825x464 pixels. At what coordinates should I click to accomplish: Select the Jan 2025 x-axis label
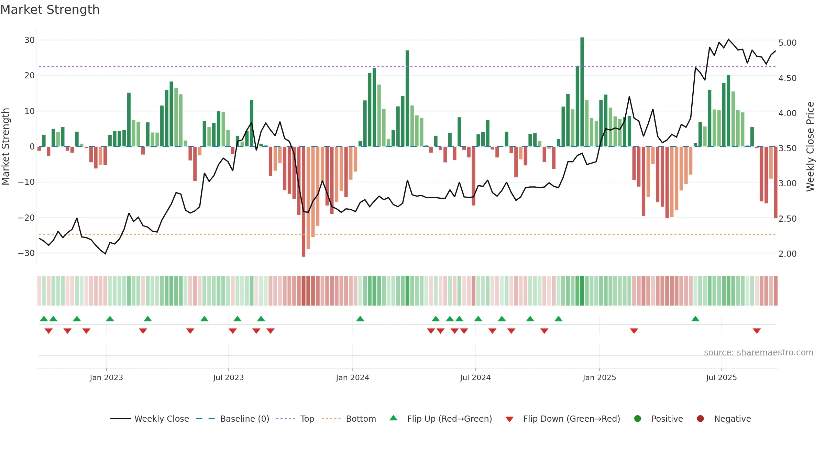coord(599,377)
